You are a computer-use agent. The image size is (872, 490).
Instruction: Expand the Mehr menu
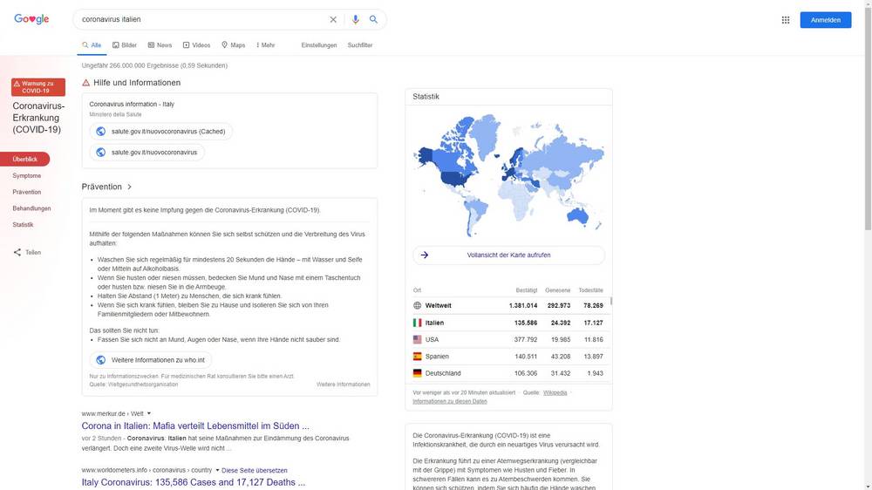(x=265, y=45)
